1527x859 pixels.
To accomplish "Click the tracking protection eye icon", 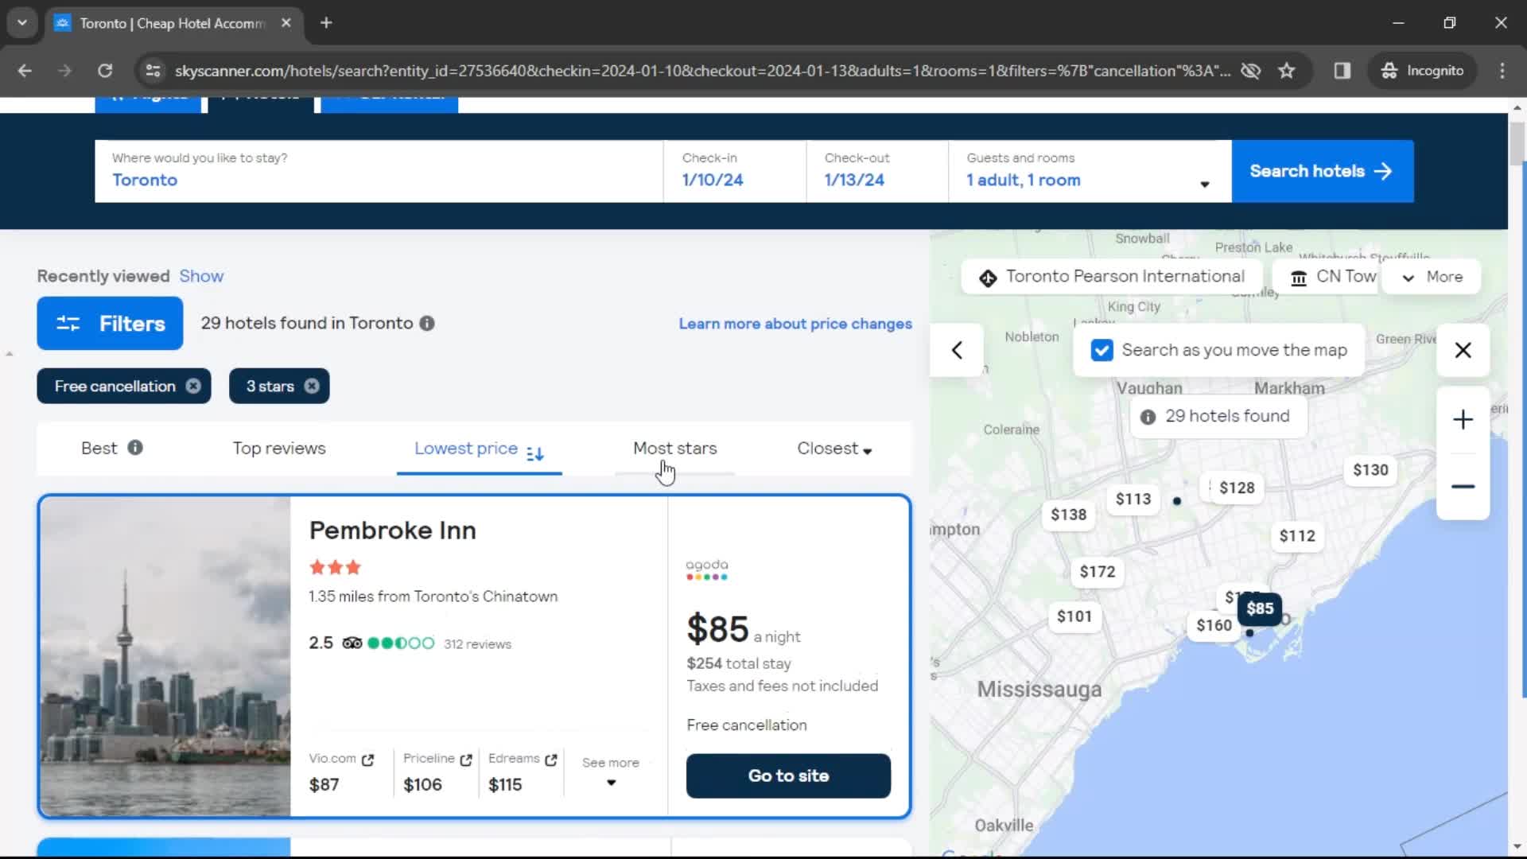I will pos(1251,71).
